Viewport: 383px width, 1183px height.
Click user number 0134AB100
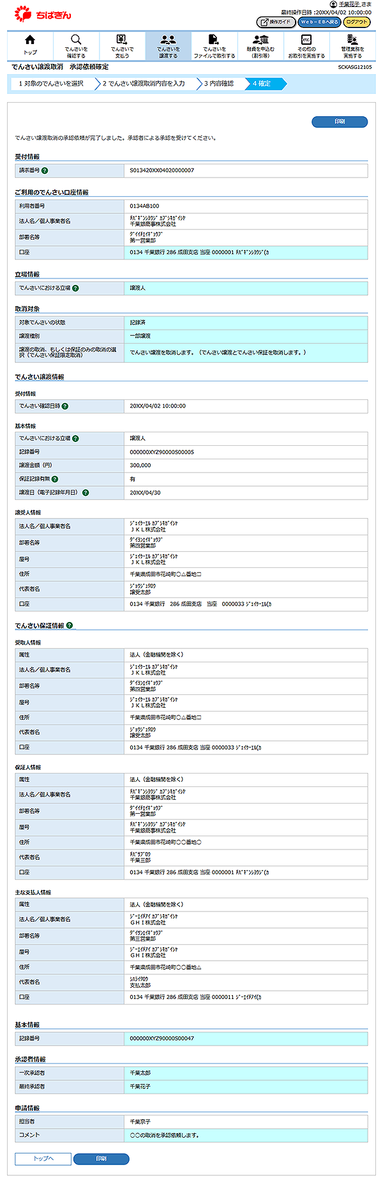(x=144, y=206)
